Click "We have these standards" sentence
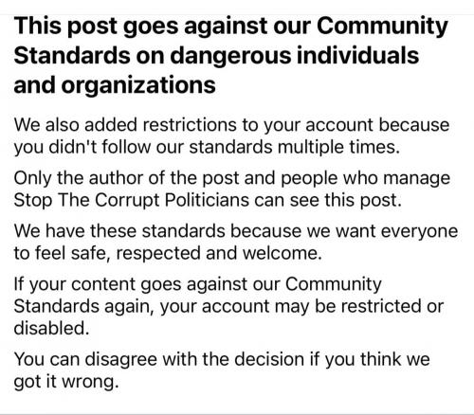 pos(119,231)
